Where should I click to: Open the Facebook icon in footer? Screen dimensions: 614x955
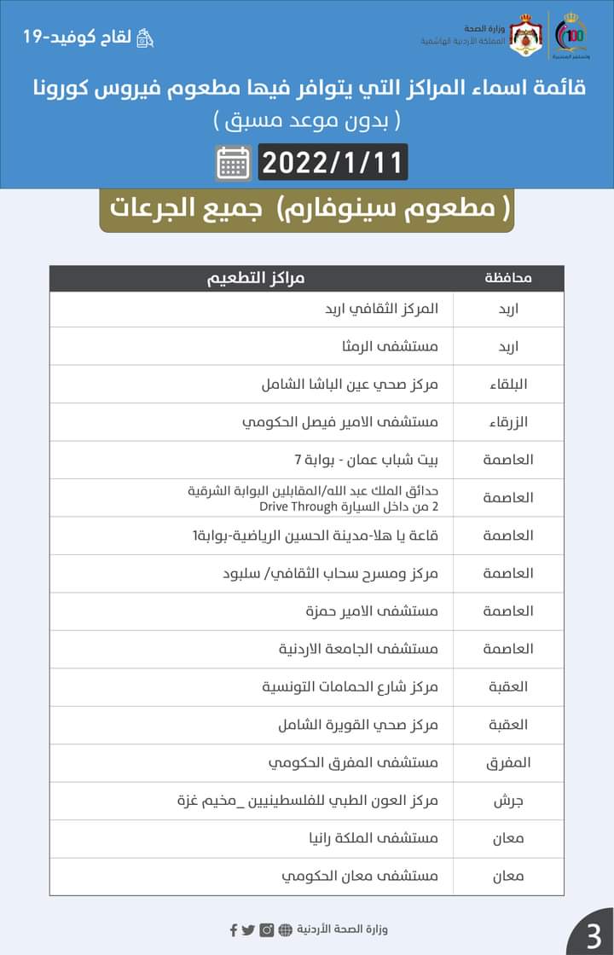234,929
